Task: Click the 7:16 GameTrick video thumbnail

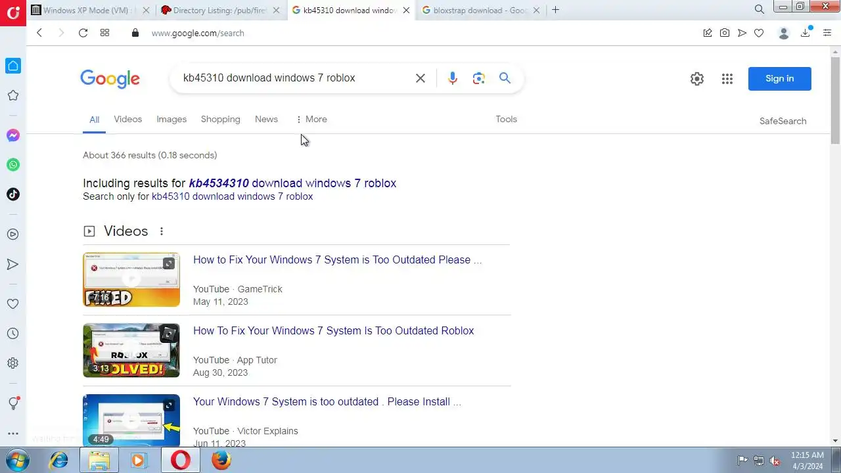Action: point(131,279)
